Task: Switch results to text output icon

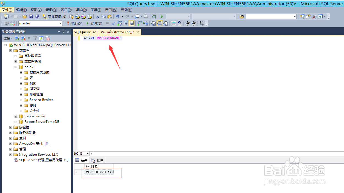Action: [153, 23]
